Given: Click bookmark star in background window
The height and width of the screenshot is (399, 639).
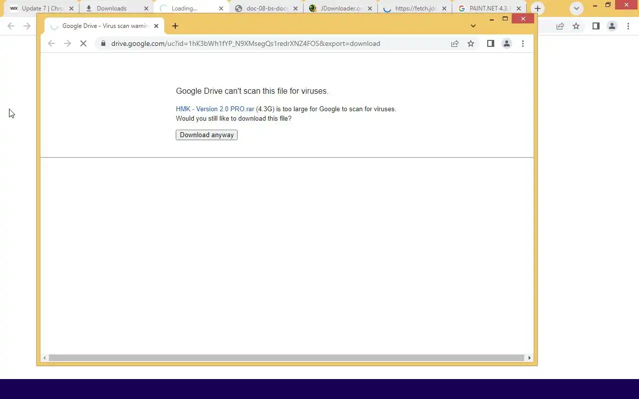Looking at the screenshot, I should click(576, 26).
